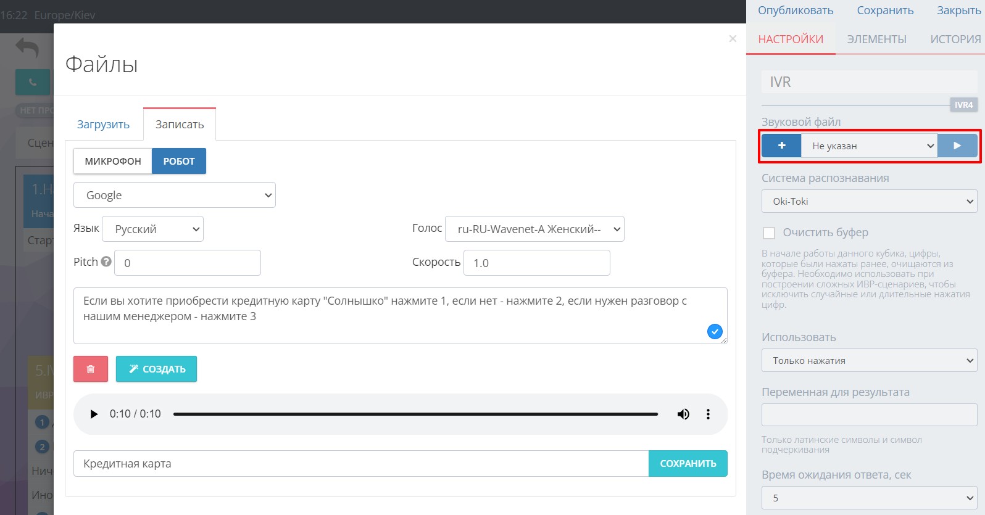Open audio player three-dot options menu
Image resolution: width=985 pixels, height=515 pixels.
pyautogui.click(x=708, y=414)
